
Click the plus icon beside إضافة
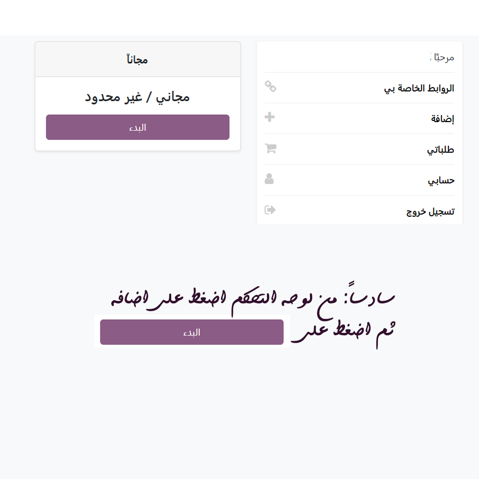270,117
